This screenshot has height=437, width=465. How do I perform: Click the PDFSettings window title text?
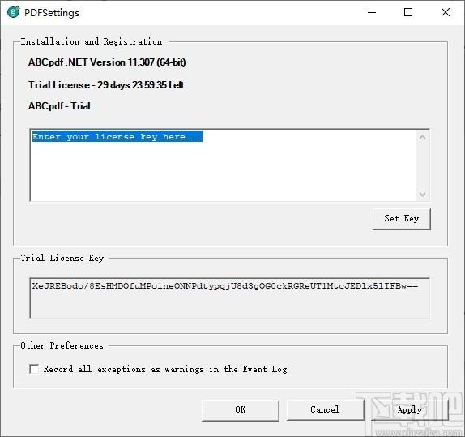pos(52,13)
